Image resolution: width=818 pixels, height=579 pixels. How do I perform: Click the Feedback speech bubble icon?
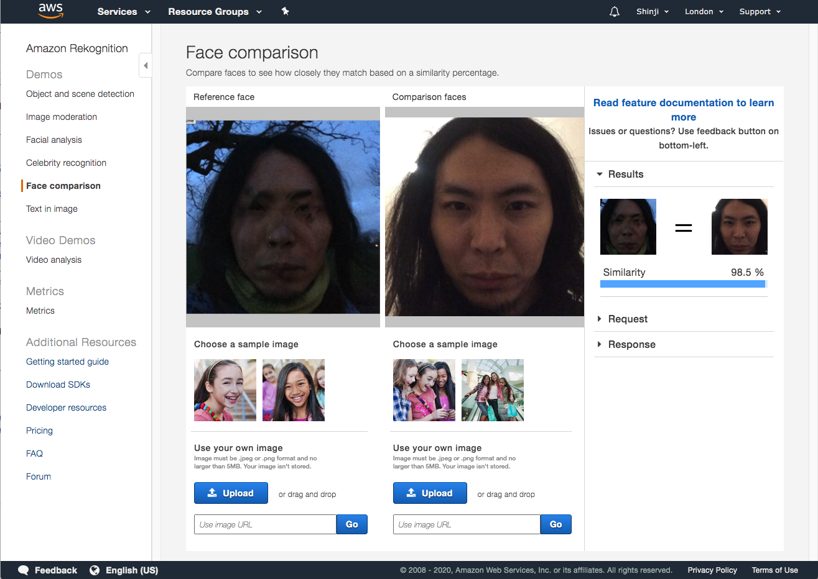24,570
